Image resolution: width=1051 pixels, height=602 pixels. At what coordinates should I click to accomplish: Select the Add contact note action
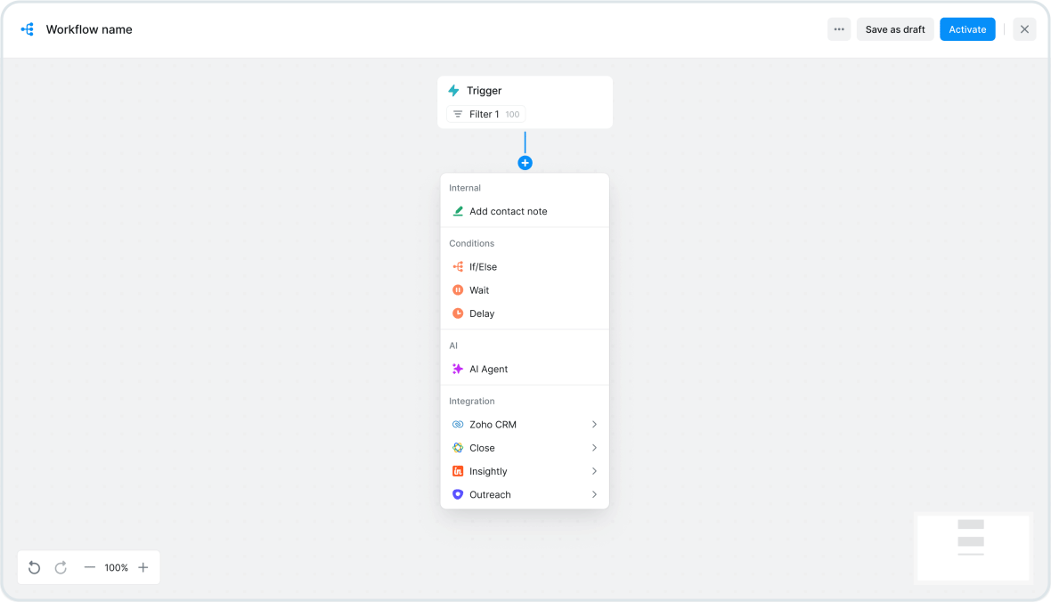(x=509, y=211)
